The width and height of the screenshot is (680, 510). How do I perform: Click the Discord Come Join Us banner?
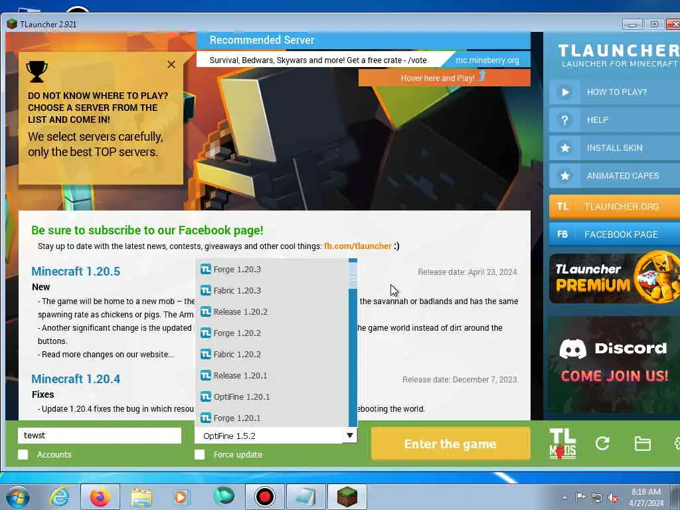tap(614, 365)
